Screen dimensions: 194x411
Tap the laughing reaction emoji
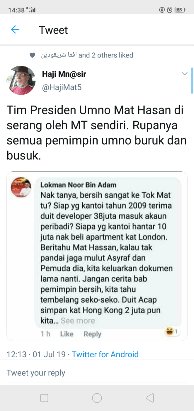coord(169,331)
